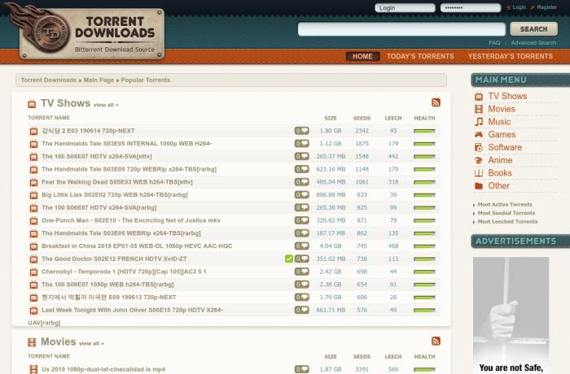Image resolution: width=570 pixels, height=374 pixels.
Task: Click the advertisement image in sidebar
Action: tap(511, 315)
